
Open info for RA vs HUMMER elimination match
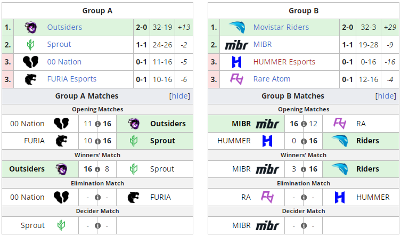click(304, 197)
